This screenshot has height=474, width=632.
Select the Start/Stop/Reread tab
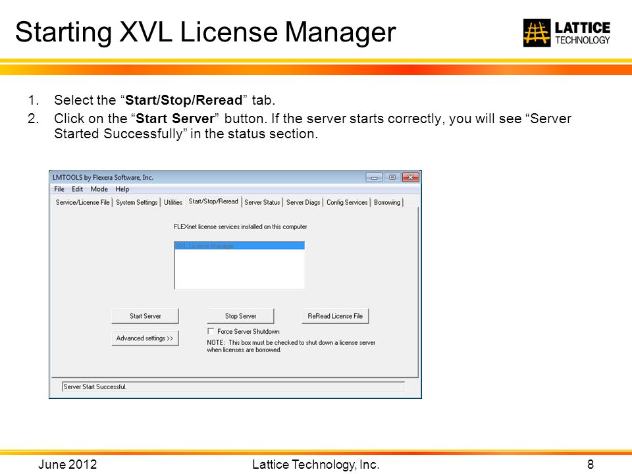click(x=213, y=201)
